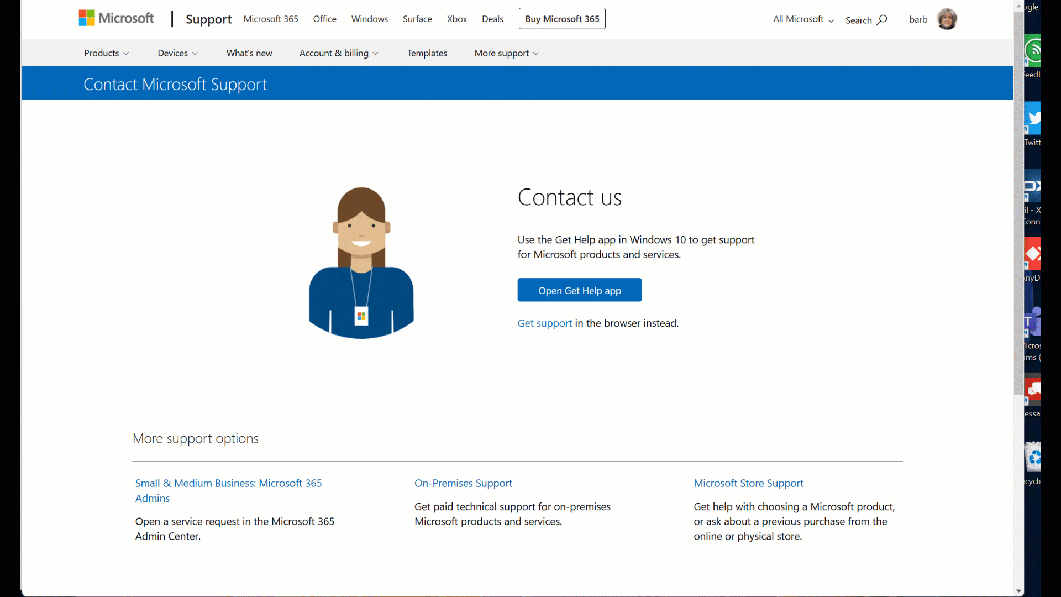Expand the Devices dropdown

point(177,53)
